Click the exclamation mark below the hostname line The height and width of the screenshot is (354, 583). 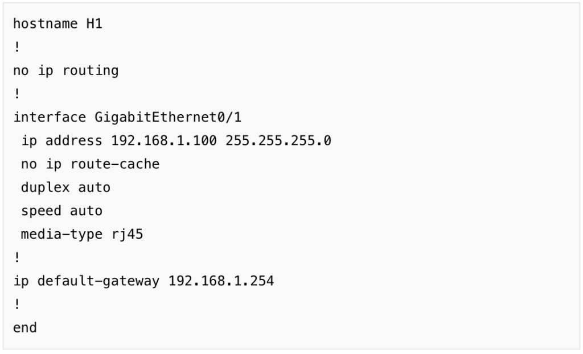pos(17,48)
